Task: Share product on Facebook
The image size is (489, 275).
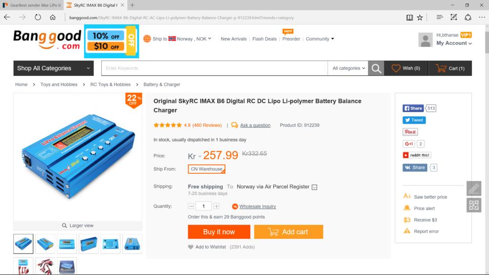Action: [413, 108]
